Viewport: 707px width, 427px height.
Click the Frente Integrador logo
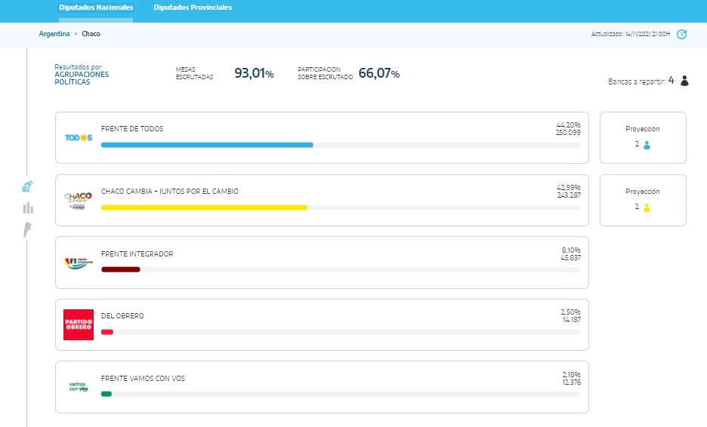(x=79, y=263)
